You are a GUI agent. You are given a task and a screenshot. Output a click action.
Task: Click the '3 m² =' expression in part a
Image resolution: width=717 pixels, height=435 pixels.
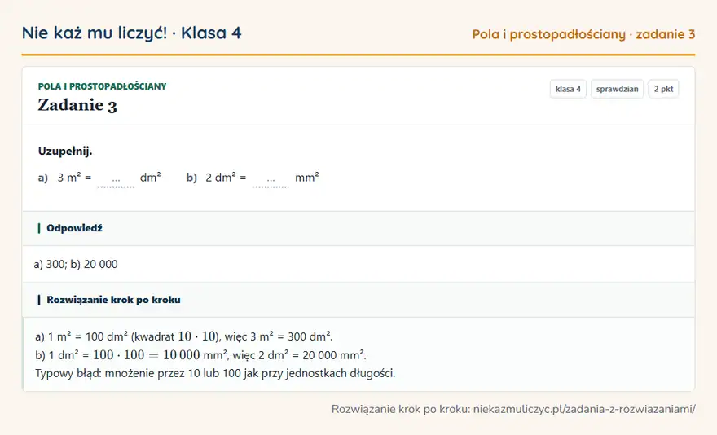(x=74, y=178)
